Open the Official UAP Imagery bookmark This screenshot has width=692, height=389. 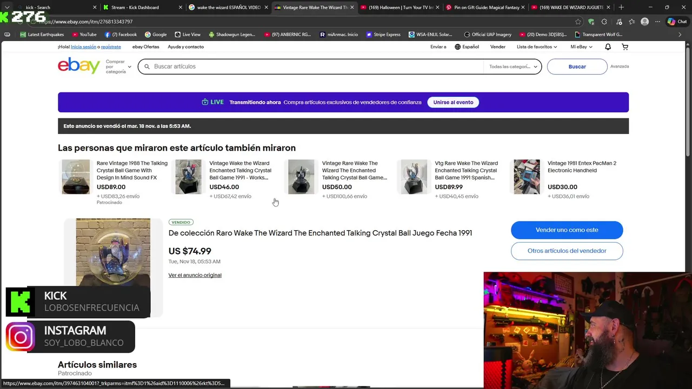(x=488, y=35)
